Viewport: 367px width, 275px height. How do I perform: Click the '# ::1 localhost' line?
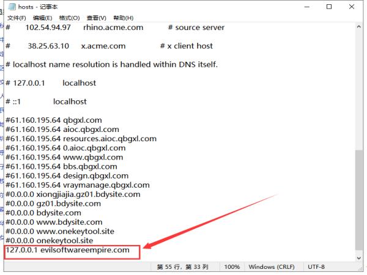46,101
